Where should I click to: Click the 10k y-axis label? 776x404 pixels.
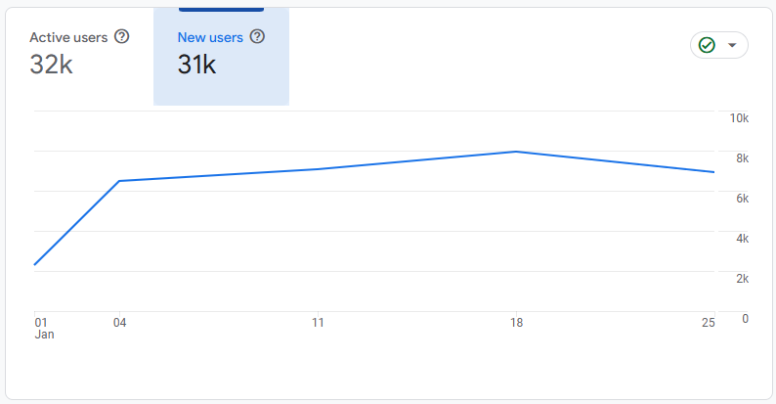click(x=739, y=118)
